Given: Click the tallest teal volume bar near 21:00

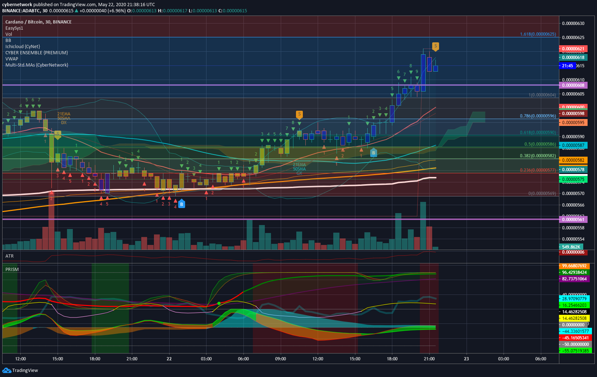Looking at the screenshot, I should 423,226.
